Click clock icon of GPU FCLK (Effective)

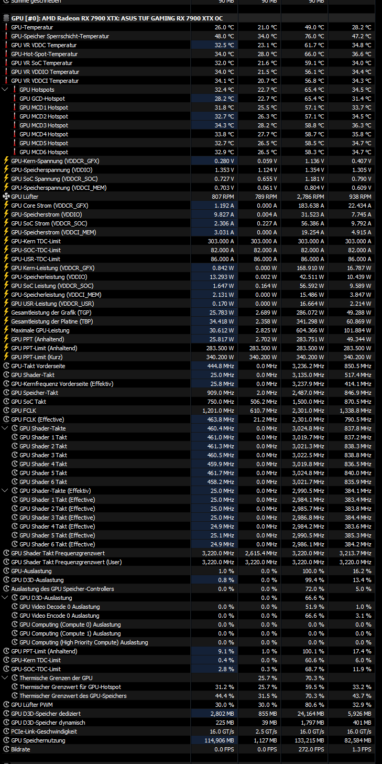(6, 419)
